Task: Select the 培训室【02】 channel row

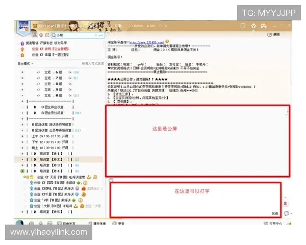Action: (59, 159)
